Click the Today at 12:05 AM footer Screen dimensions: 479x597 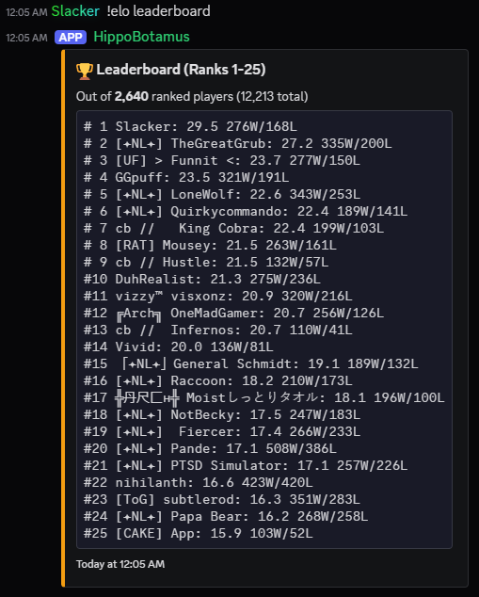[120, 564]
